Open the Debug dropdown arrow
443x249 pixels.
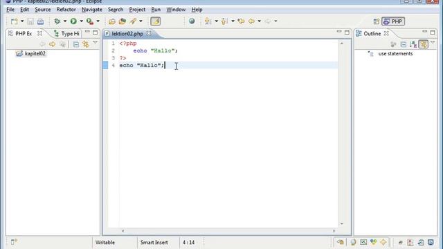[x=64, y=21]
